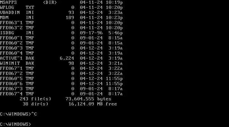
Task: Select the MDM INI file line
Action: point(61,18)
